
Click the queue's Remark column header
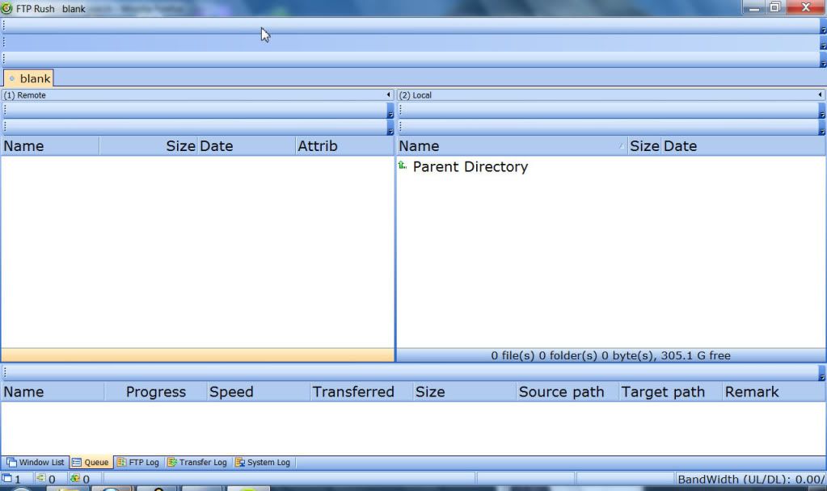pyautogui.click(x=774, y=392)
